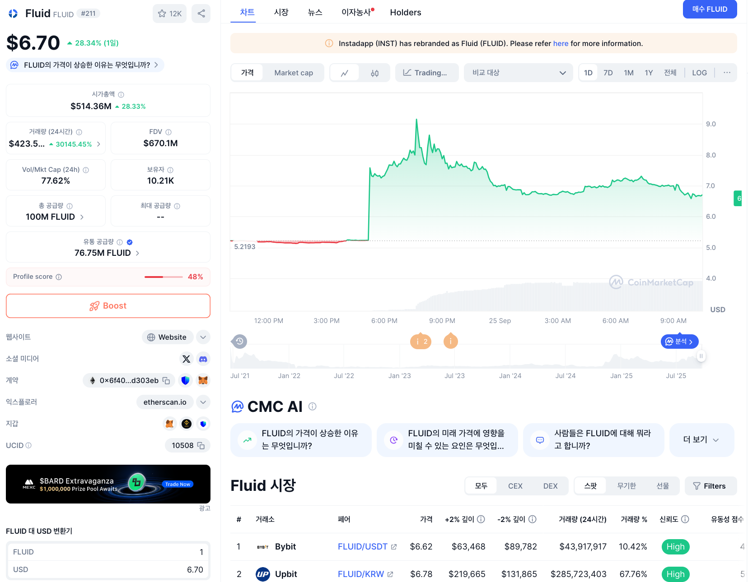Open the Discord social link

click(x=203, y=359)
